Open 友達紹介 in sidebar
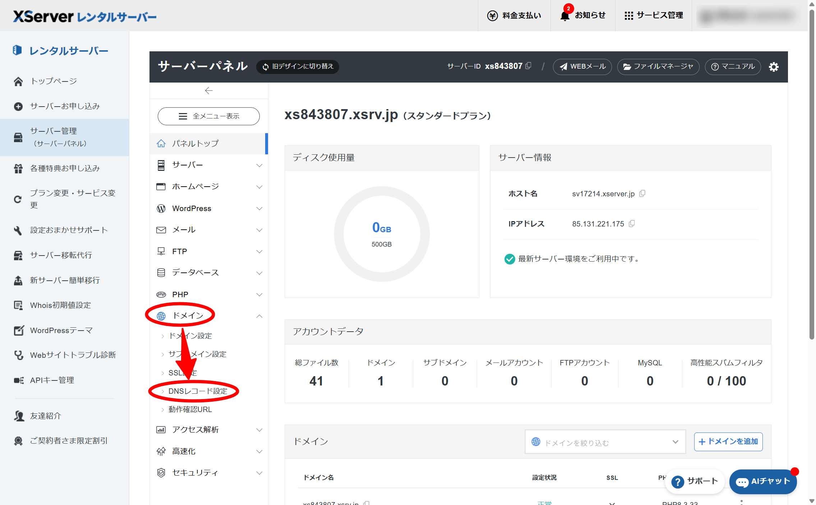The width and height of the screenshot is (816, 505). pyautogui.click(x=65, y=416)
